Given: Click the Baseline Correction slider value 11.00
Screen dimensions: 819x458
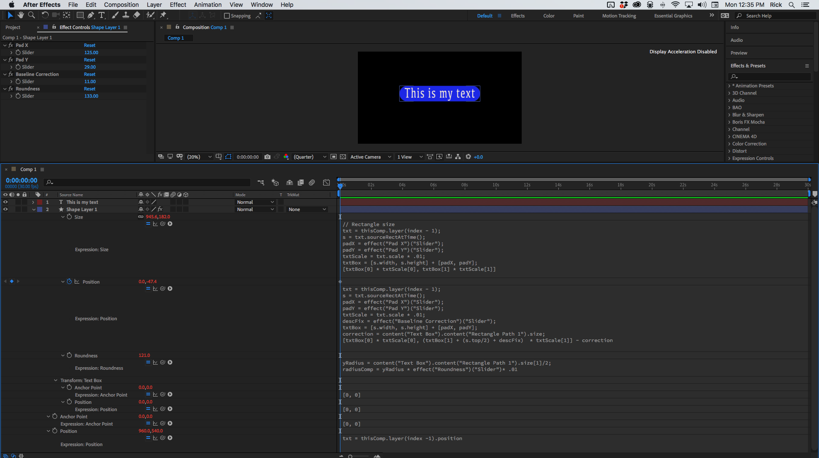Looking at the screenshot, I should (x=90, y=81).
